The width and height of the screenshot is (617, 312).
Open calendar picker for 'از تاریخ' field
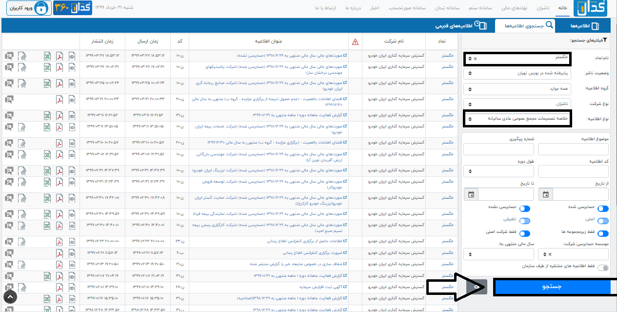coord(545,194)
